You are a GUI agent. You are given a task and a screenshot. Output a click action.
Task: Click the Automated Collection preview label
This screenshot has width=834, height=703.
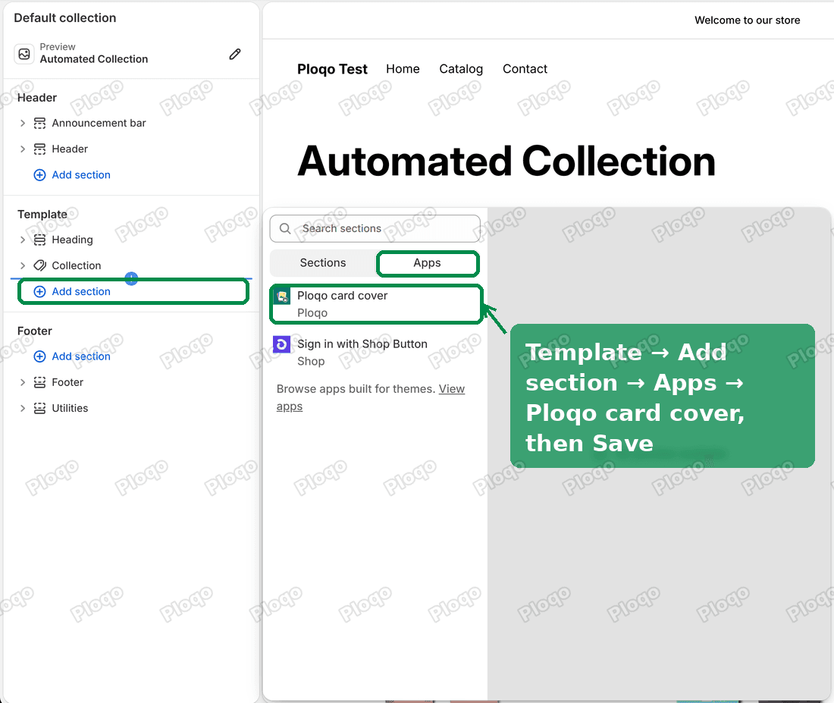pyautogui.click(x=93, y=59)
